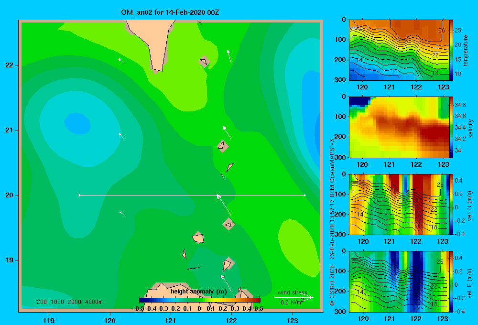Click the salinity color scale bar
Viewport: 478px width, 325px height.
click(x=451, y=127)
